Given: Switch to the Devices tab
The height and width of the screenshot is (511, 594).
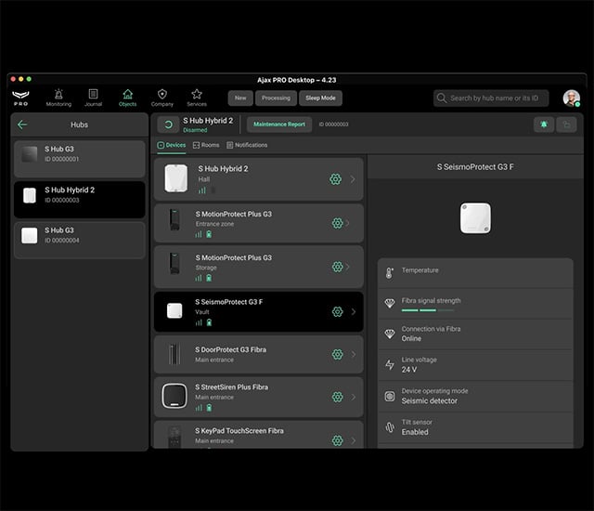Looking at the screenshot, I should [x=171, y=145].
